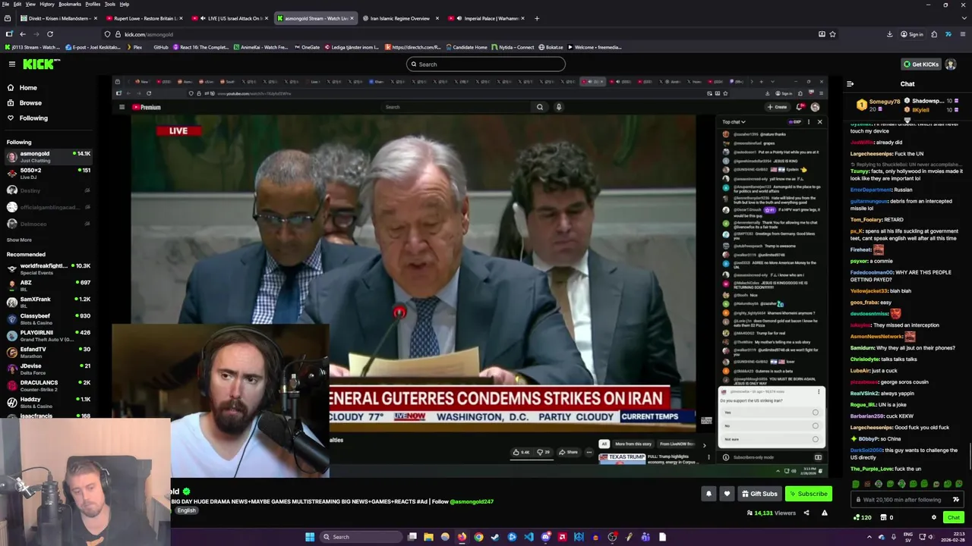Open the 5050x2 channel in Following list
Viewport: 972px width, 546px height.
click(x=49, y=173)
